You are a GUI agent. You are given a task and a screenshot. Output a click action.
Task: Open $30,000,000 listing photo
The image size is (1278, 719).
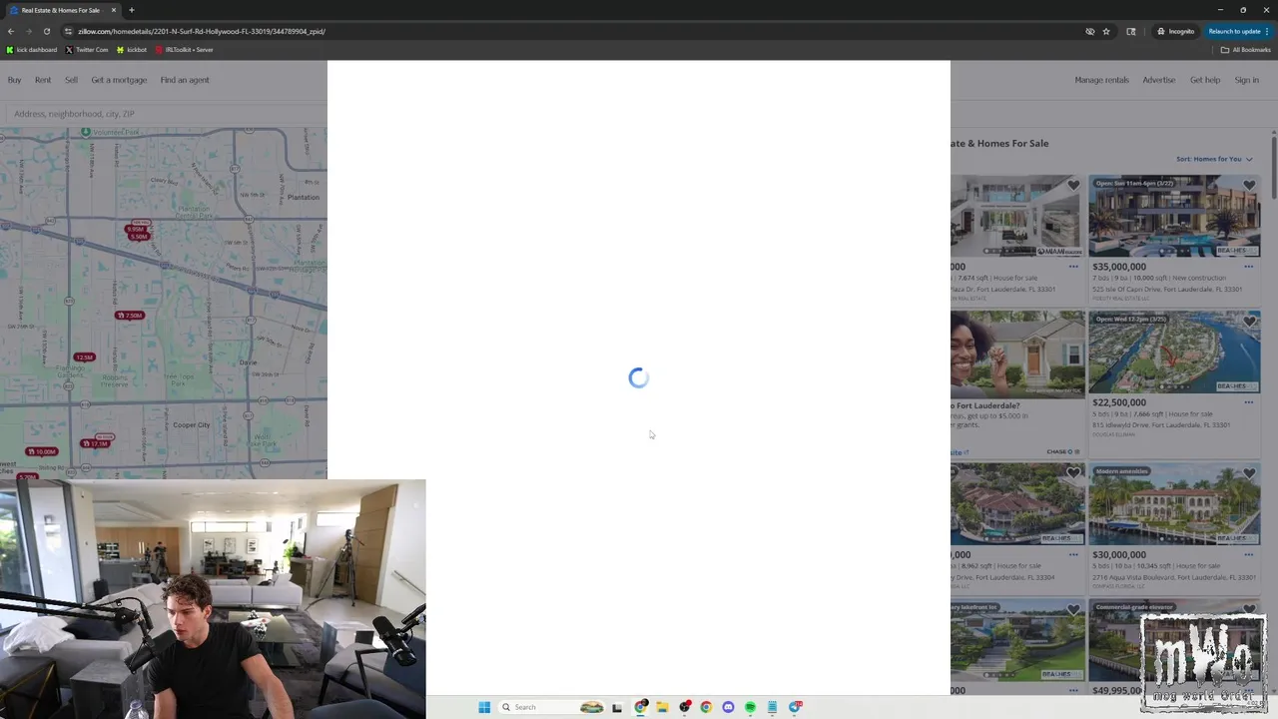pos(1174,505)
